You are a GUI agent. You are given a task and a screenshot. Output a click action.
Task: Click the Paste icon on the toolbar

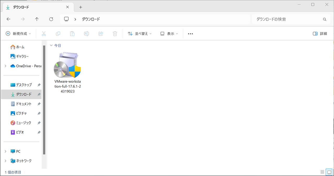[x=72, y=33]
